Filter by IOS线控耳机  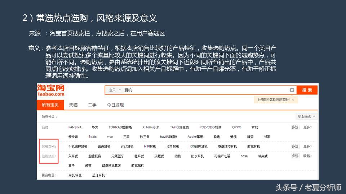[x=198, y=147]
